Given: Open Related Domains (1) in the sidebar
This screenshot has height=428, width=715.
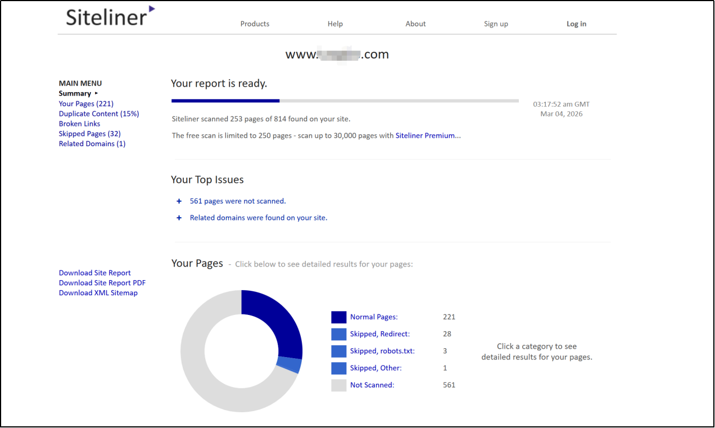Looking at the screenshot, I should pyautogui.click(x=92, y=144).
